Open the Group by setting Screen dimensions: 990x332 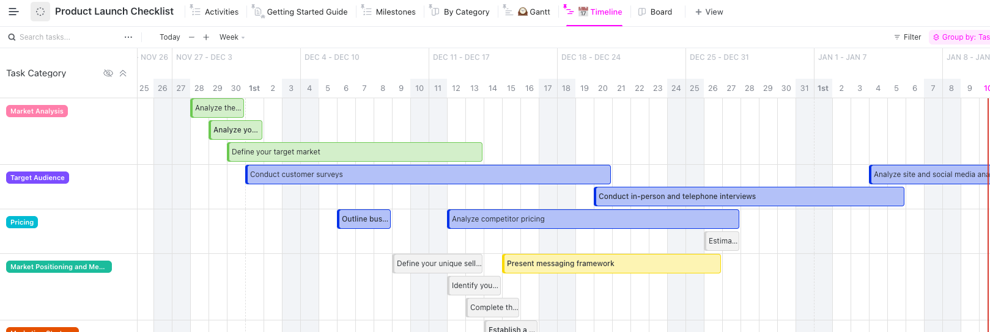pos(961,37)
